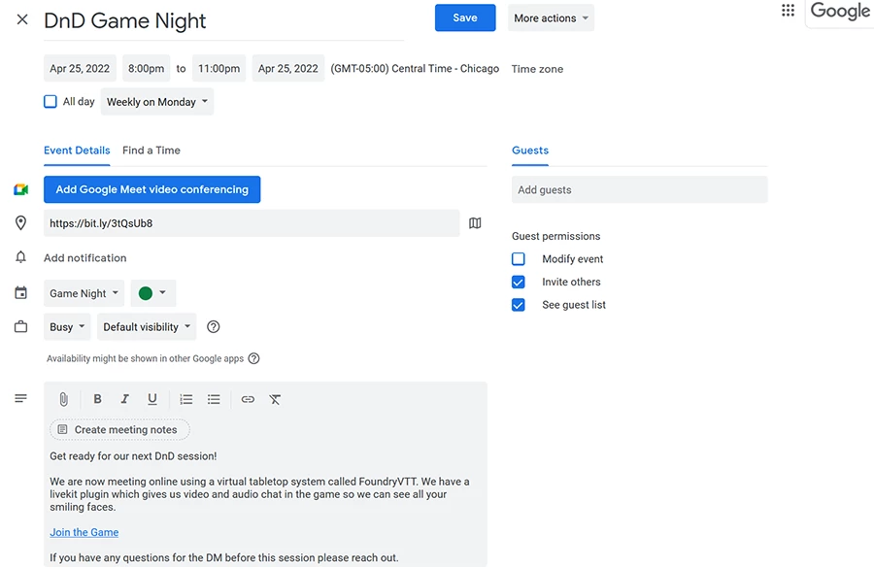The image size is (874, 569).
Task: Insert a numbered list in the description
Action: pos(185,399)
